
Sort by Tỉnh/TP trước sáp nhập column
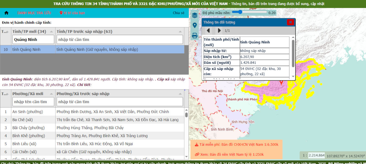(x=84, y=31)
